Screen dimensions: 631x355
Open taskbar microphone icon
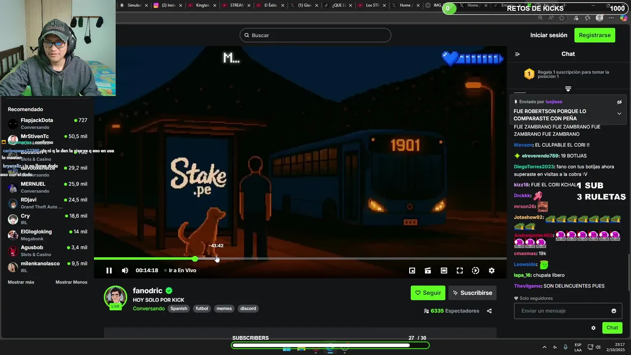565,347
